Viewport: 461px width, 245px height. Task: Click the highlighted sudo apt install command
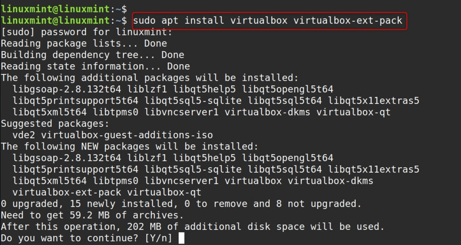click(268, 20)
